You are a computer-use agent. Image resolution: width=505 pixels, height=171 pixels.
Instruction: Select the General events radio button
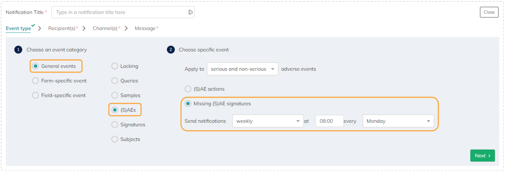tap(35, 66)
